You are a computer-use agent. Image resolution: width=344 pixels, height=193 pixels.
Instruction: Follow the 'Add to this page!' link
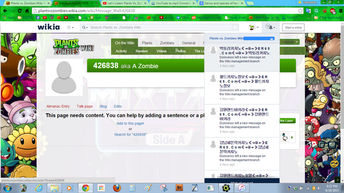[x=130, y=123]
